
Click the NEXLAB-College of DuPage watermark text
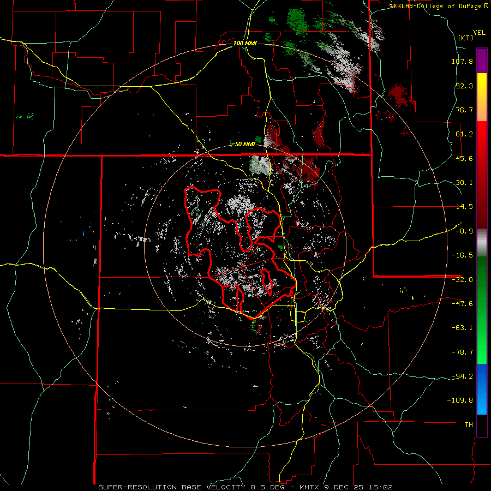pos(436,6)
